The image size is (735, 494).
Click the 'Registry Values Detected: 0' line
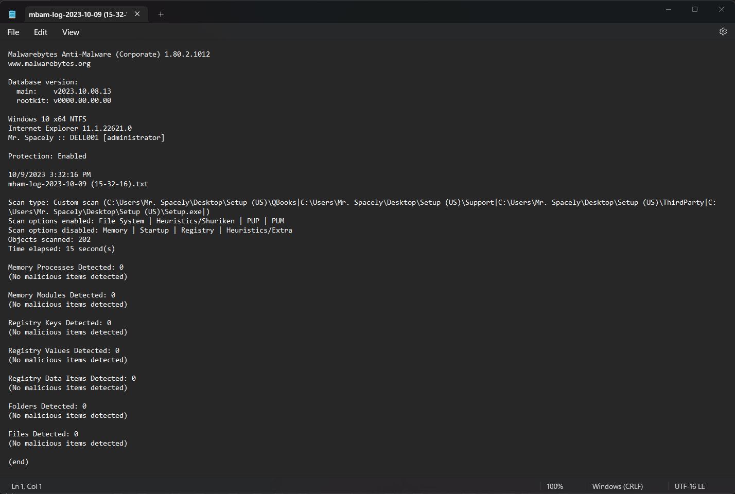[x=64, y=350]
